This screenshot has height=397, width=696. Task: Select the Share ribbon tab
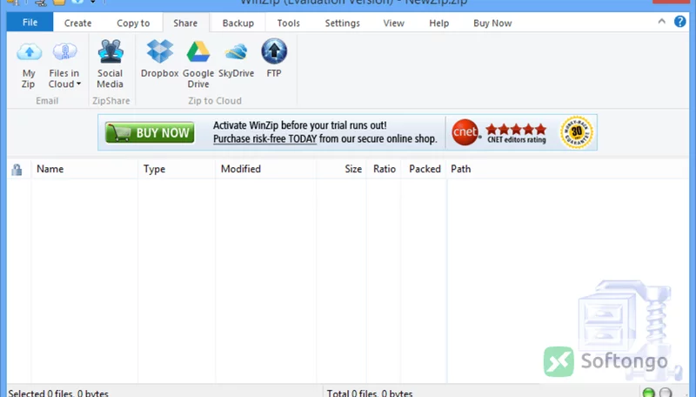click(185, 23)
